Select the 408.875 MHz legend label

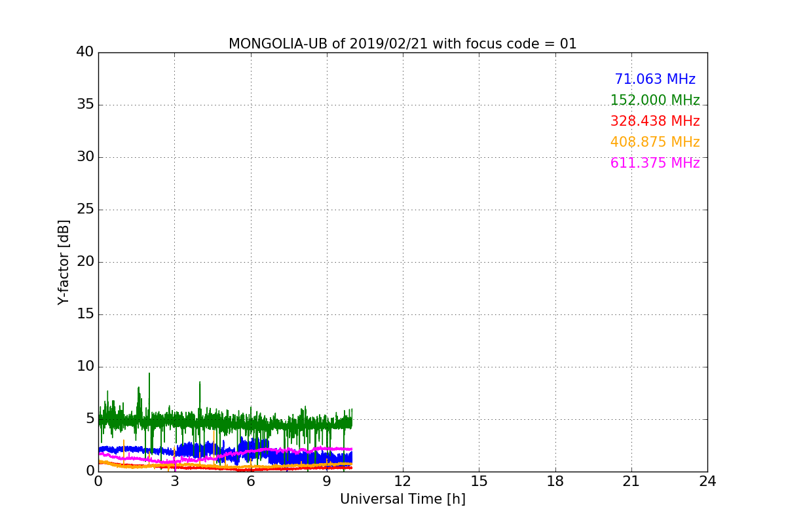655,142
